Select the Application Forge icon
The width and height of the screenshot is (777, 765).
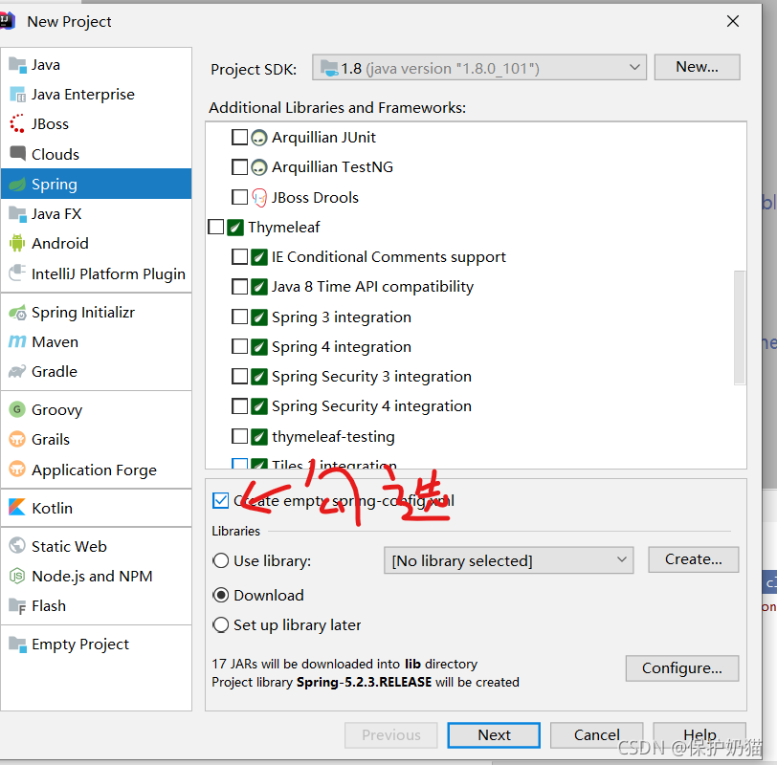pyautogui.click(x=17, y=469)
